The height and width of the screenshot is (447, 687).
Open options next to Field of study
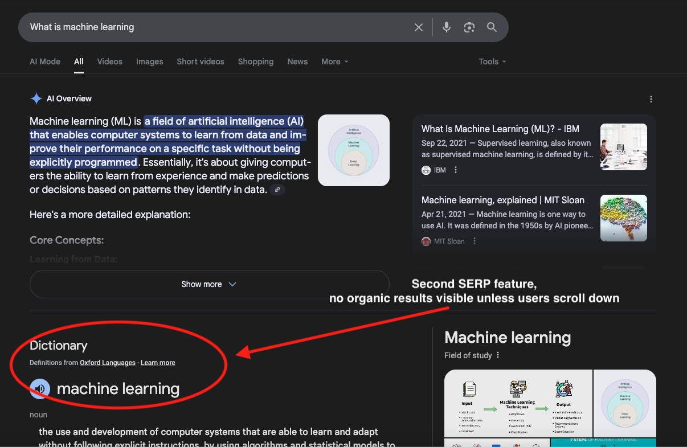pos(498,355)
